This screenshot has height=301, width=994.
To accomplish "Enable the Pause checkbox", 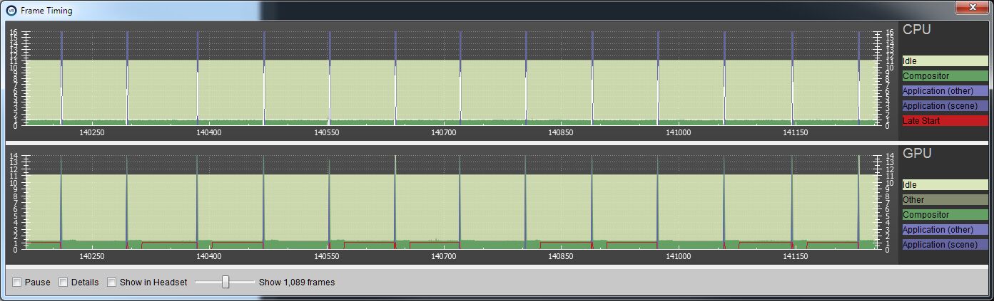I will click(17, 282).
